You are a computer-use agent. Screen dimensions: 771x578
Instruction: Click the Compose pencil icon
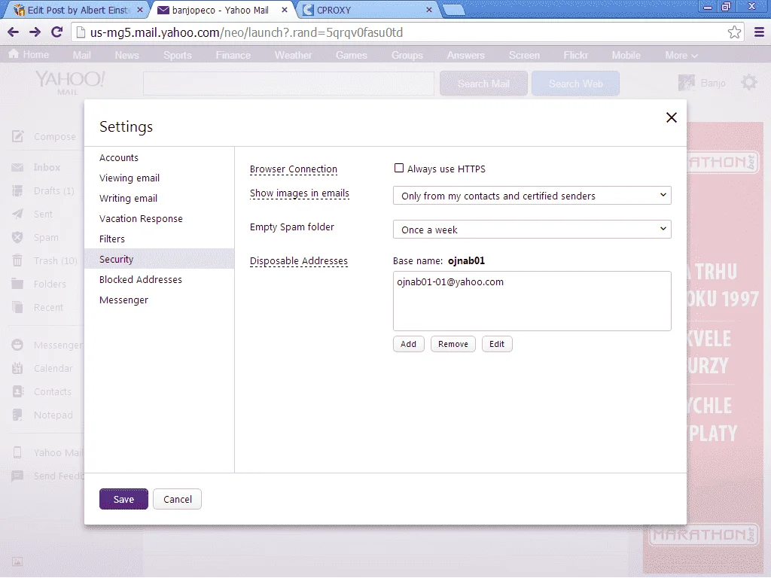[x=18, y=137]
